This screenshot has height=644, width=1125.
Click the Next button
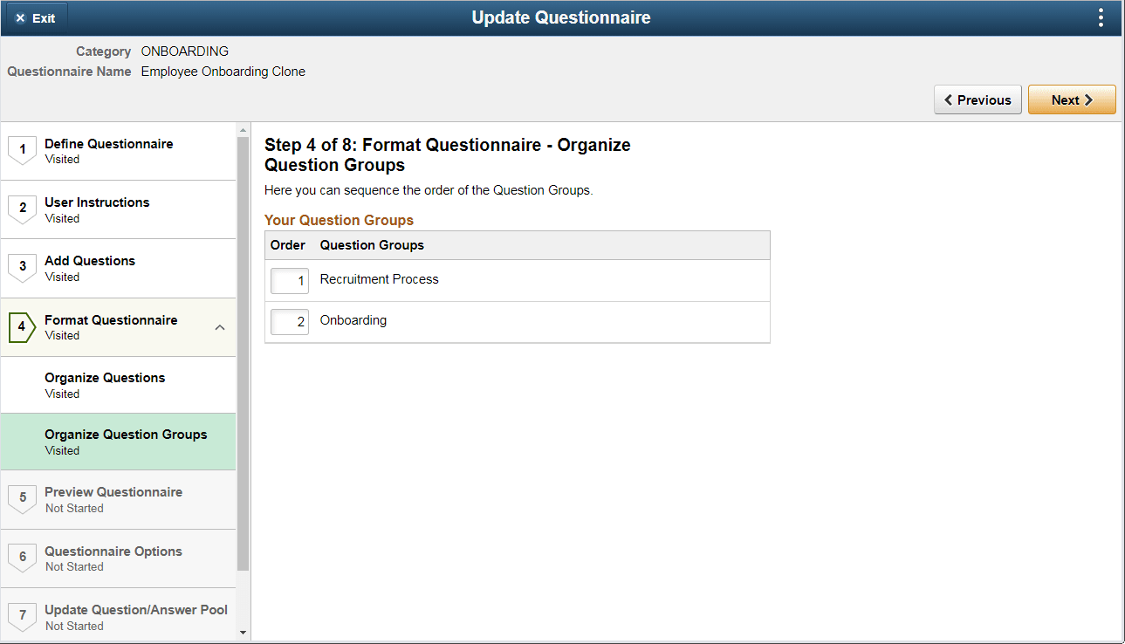coord(1072,99)
